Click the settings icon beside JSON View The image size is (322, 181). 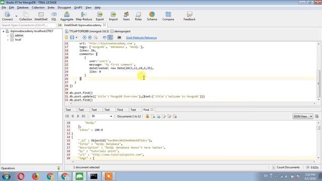click(317, 116)
